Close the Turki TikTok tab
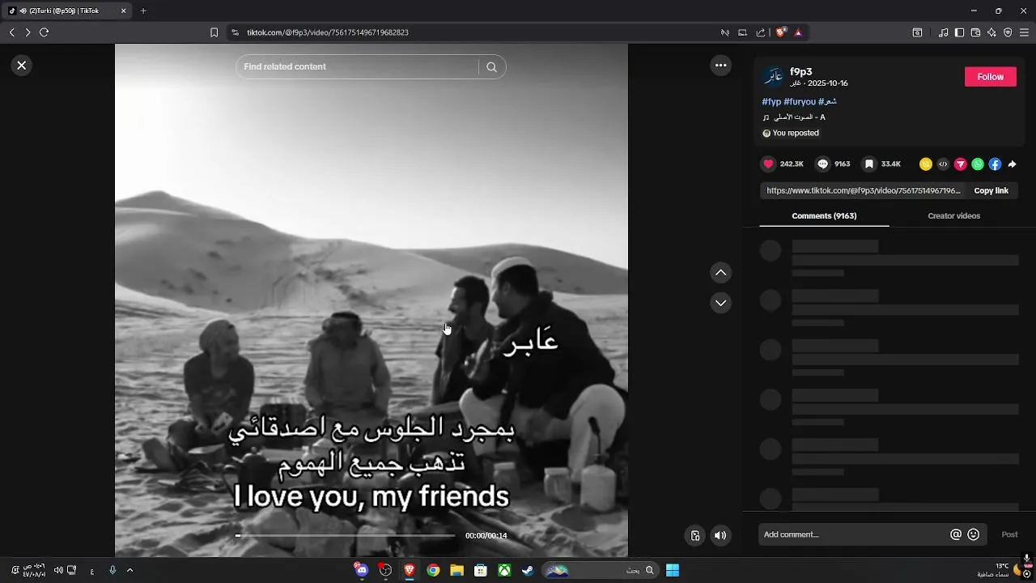The height and width of the screenshot is (583, 1036). (123, 11)
